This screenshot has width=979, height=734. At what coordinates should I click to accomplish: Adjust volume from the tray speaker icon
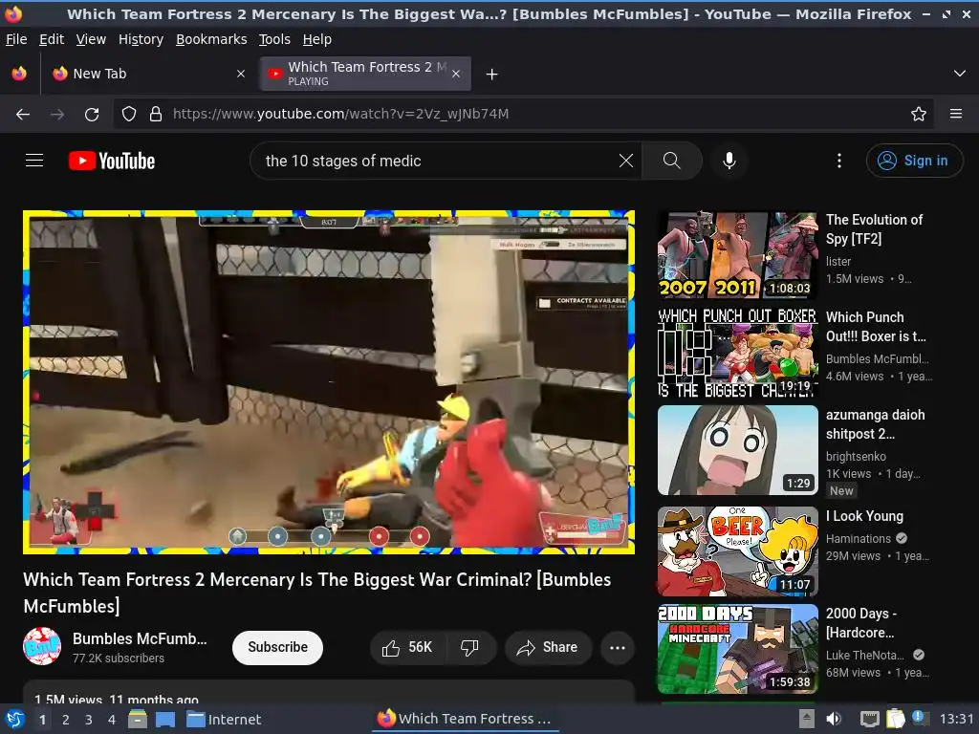pyautogui.click(x=834, y=719)
